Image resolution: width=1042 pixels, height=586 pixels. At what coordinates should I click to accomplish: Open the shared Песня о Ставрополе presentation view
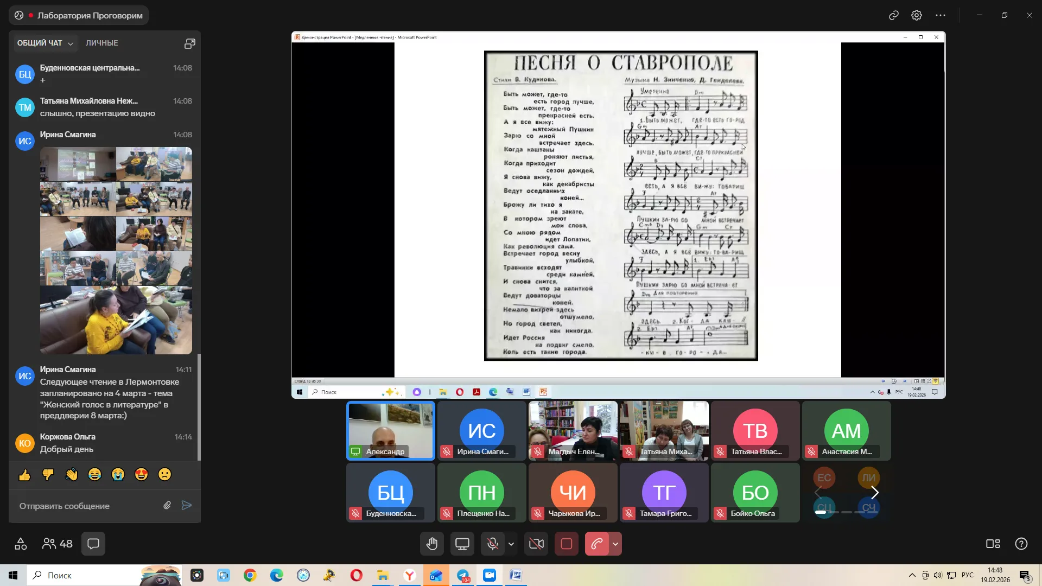618,215
